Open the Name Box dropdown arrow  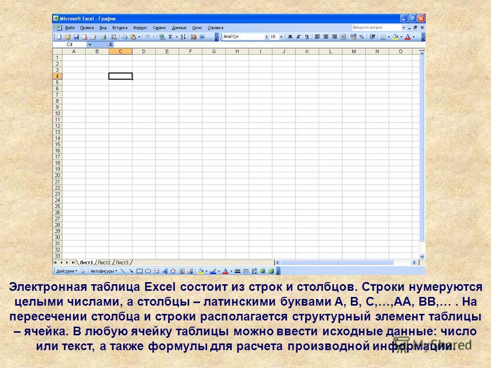90,45
